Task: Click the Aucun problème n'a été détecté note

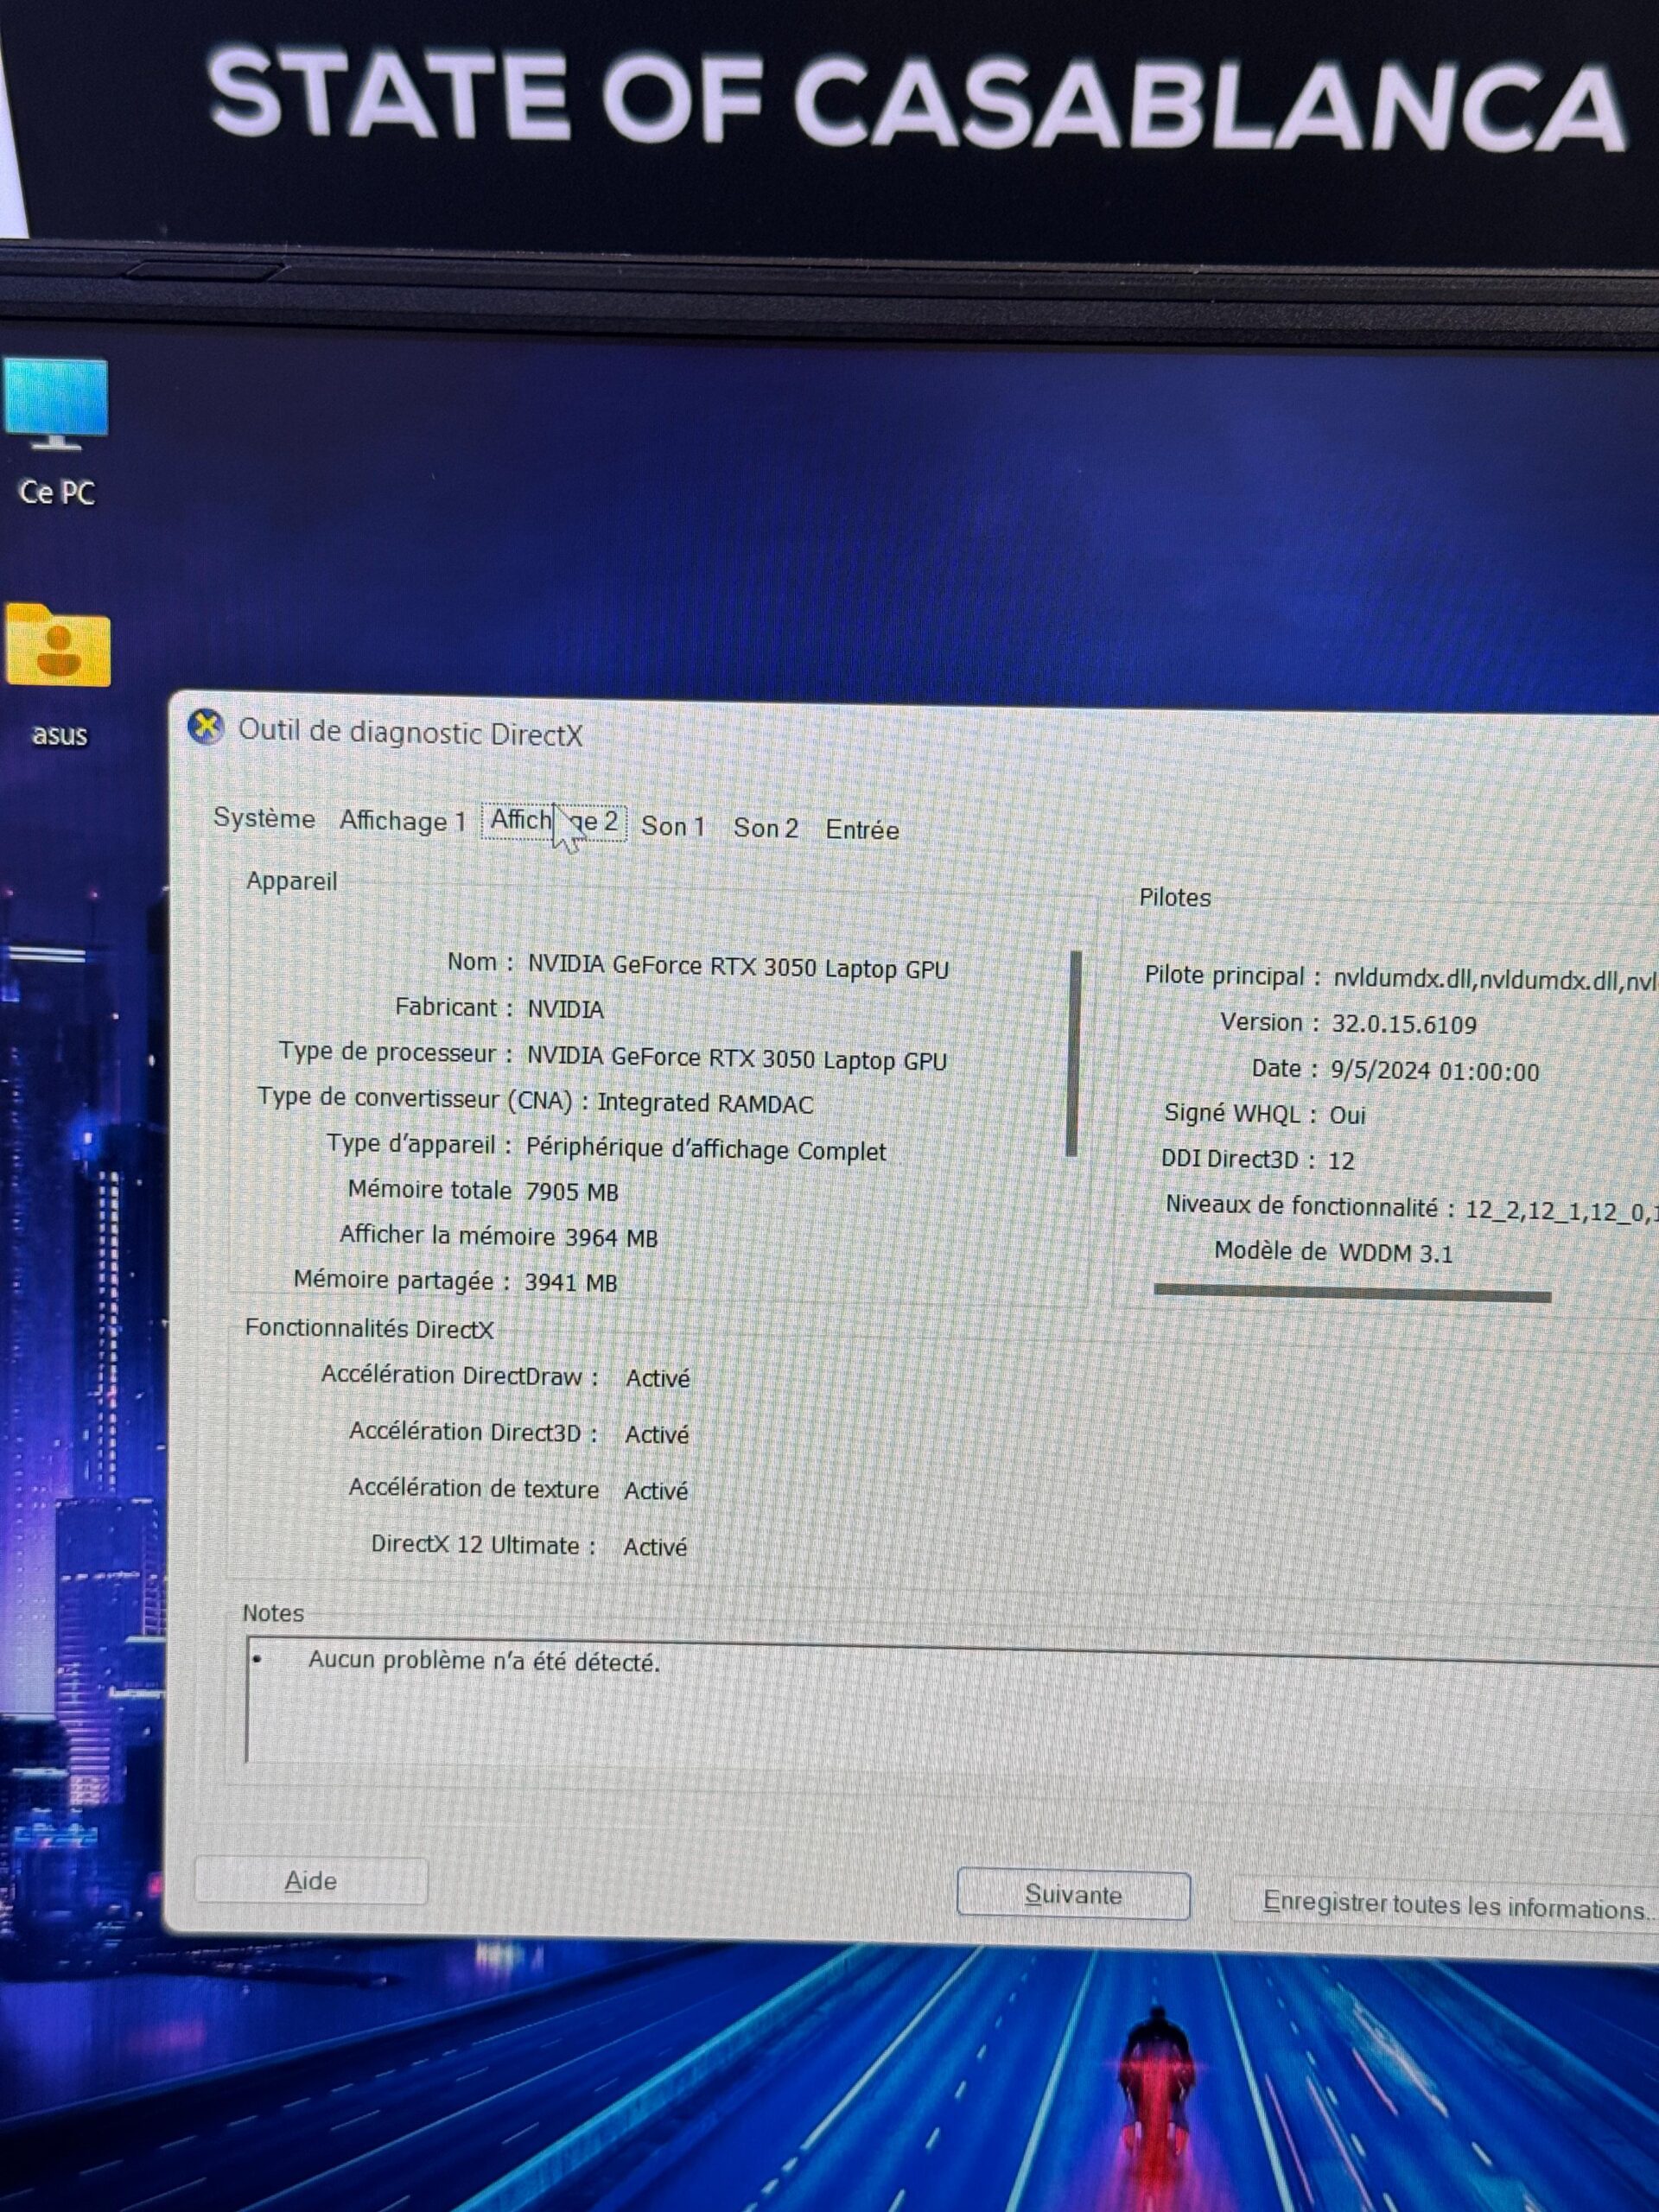Action: [x=484, y=1661]
